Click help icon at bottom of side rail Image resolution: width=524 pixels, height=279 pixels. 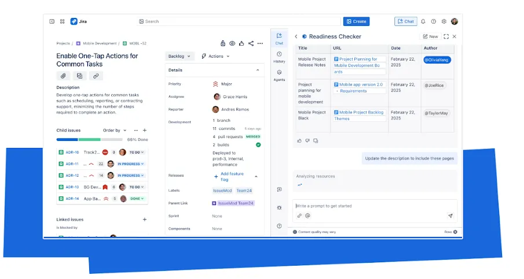point(280,226)
